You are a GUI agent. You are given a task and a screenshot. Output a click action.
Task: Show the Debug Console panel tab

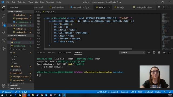[64, 53]
